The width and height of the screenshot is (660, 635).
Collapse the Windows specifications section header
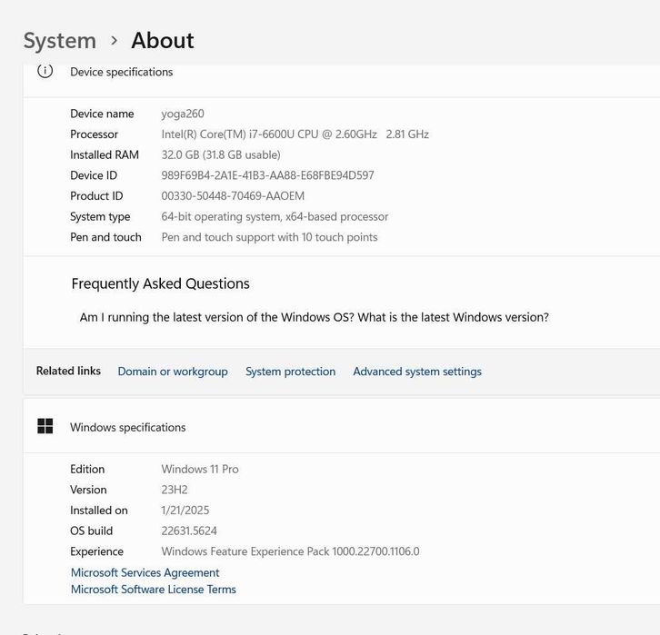[x=127, y=427]
